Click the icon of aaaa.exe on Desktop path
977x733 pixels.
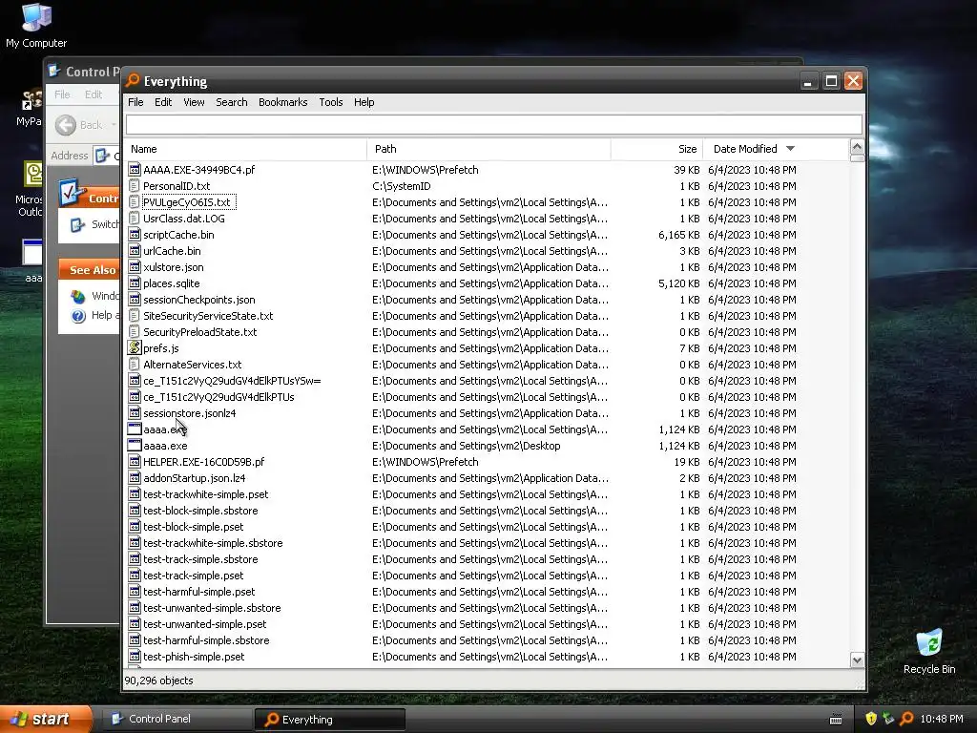(x=134, y=445)
